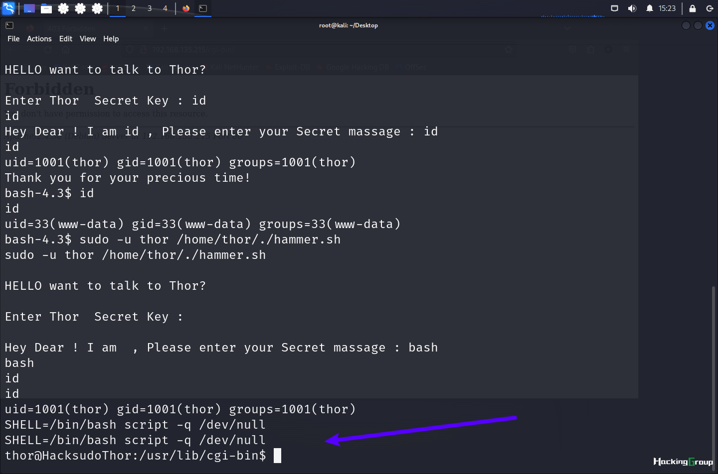Screen dimensions: 718x474
Task: Click the 15:23 clock in the panel
Action: coord(667,8)
